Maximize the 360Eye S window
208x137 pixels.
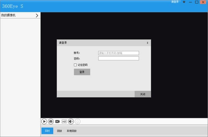click(x=197, y=2)
